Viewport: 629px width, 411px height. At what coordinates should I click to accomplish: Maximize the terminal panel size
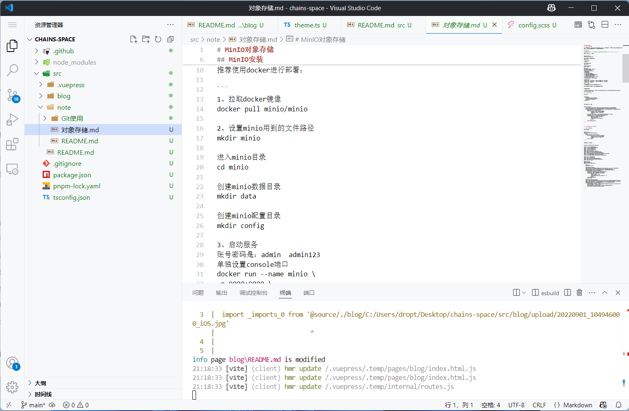pyautogui.click(x=604, y=293)
